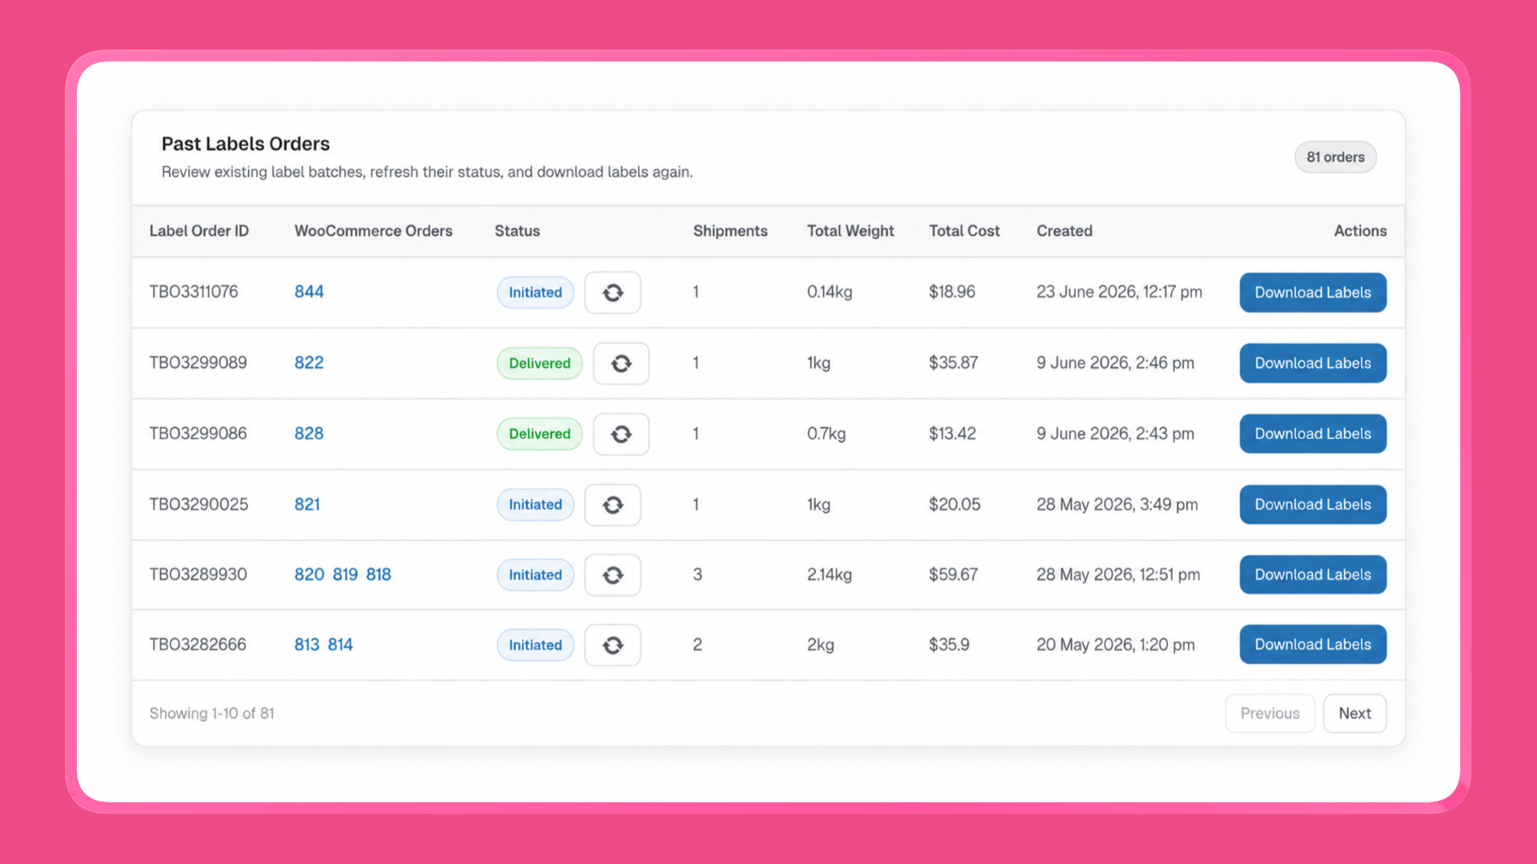Click the Actions column header
The image size is (1537, 864).
pyautogui.click(x=1360, y=231)
